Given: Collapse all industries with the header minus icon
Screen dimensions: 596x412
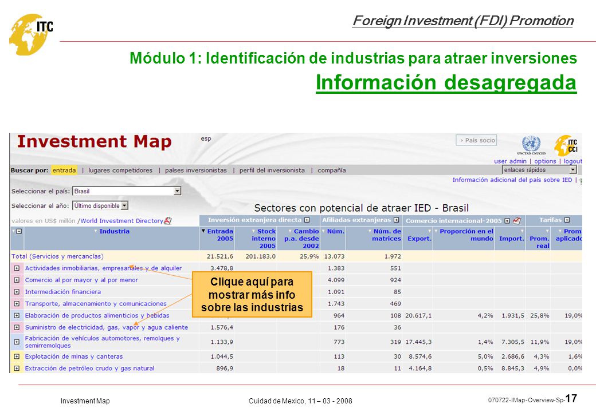Looking at the screenshot, I should pyautogui.click(x=19, y=231).
